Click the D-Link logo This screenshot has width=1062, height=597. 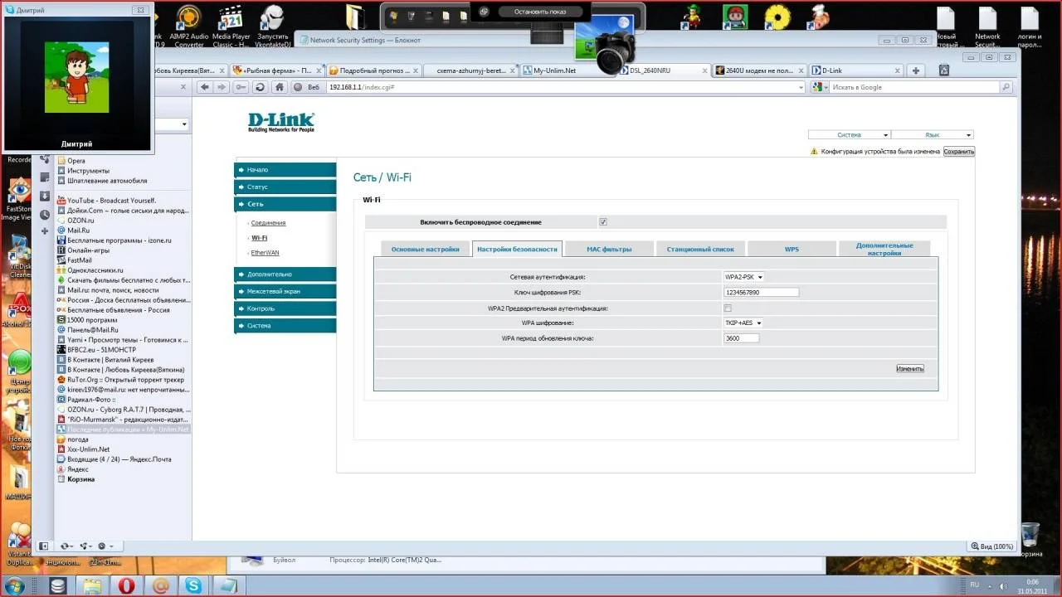coord(281,123)
